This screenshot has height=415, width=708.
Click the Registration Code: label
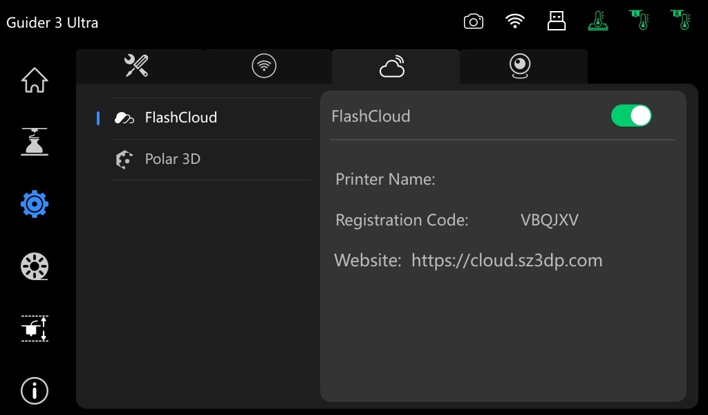pos(402,220)
